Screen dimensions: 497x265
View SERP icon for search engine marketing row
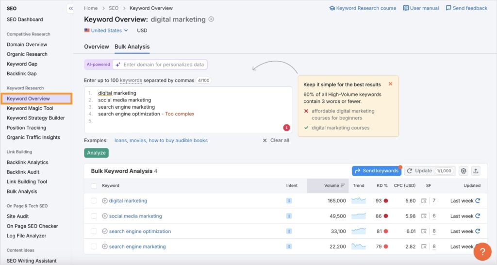[424, 246]
